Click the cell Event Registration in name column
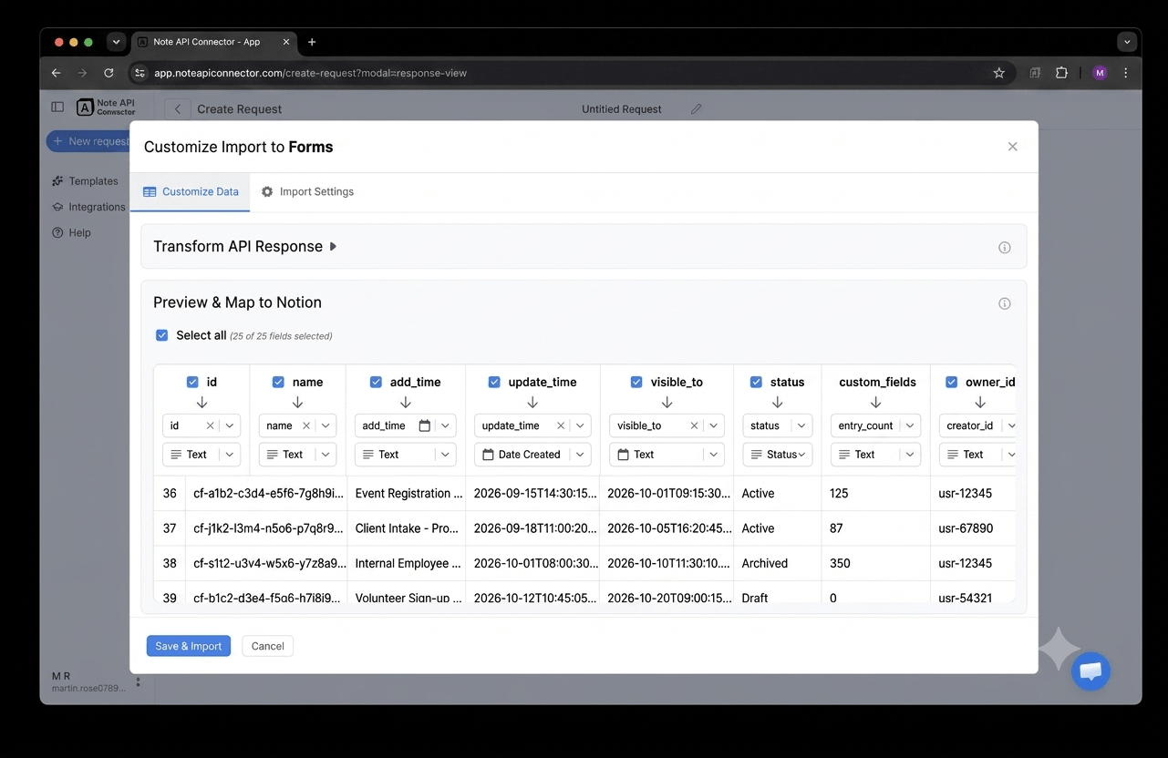The height and width of the screenshot is (758, 1168). 408,494
